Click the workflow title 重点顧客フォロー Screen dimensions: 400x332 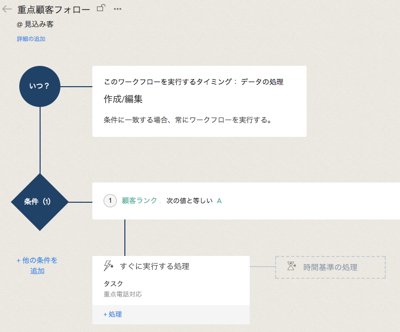(x=54, y=10)
